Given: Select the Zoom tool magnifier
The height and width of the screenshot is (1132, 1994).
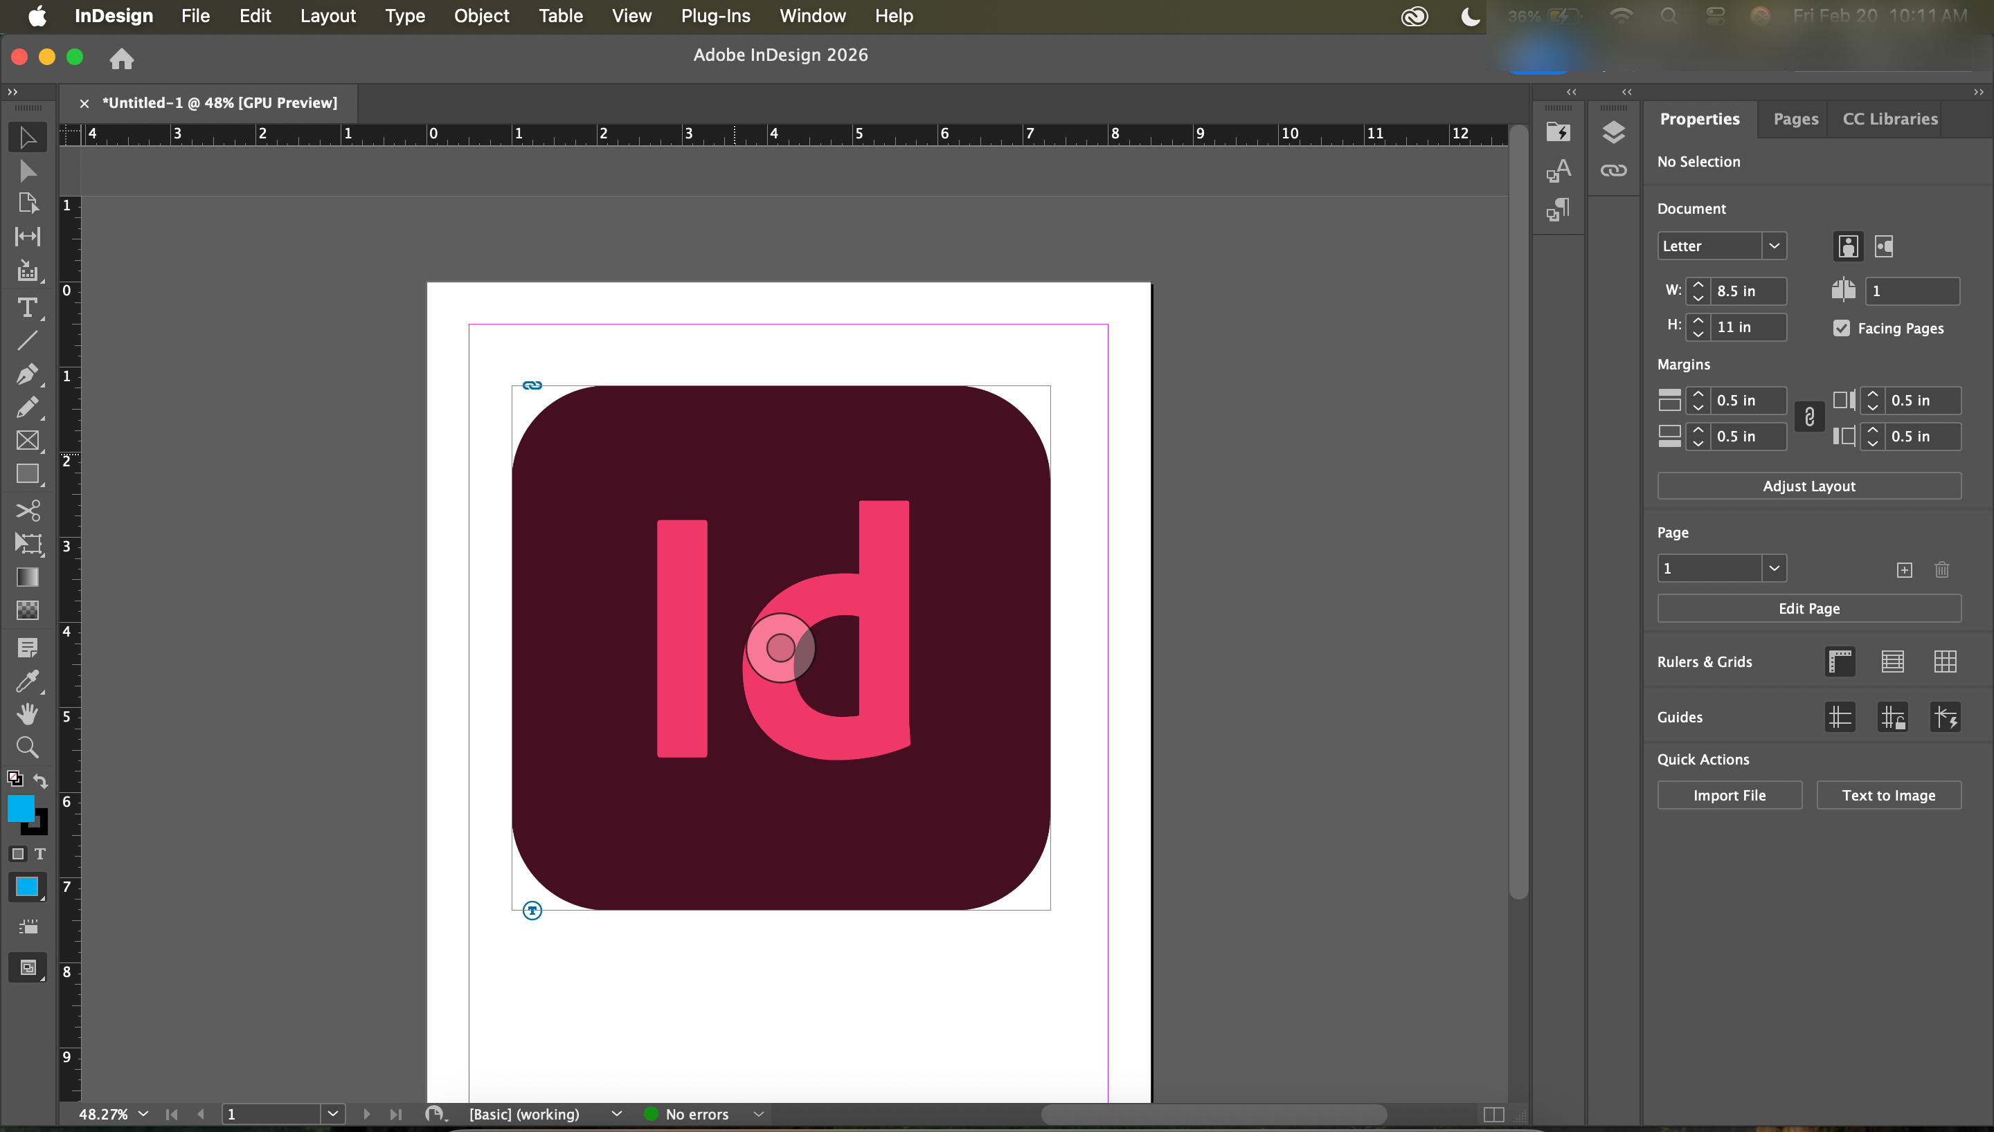Looking at the screenshot, I should (27, 747).
